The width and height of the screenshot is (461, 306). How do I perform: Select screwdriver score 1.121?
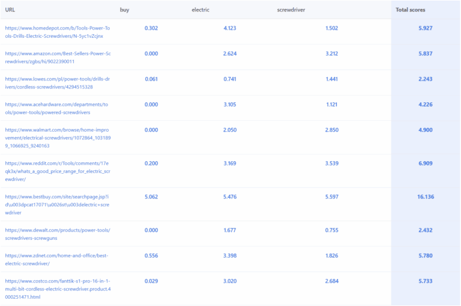click(331, 105)
